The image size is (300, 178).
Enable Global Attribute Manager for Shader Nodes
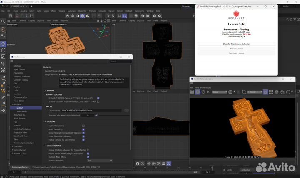point(88,150)
